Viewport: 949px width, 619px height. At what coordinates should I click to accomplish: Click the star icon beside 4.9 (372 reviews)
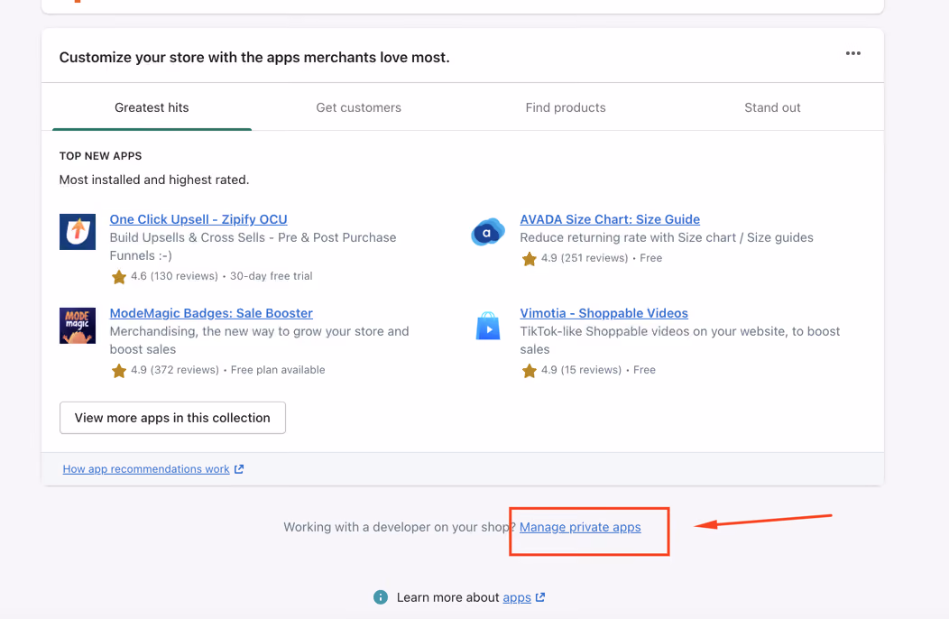(x=119, y=371)
